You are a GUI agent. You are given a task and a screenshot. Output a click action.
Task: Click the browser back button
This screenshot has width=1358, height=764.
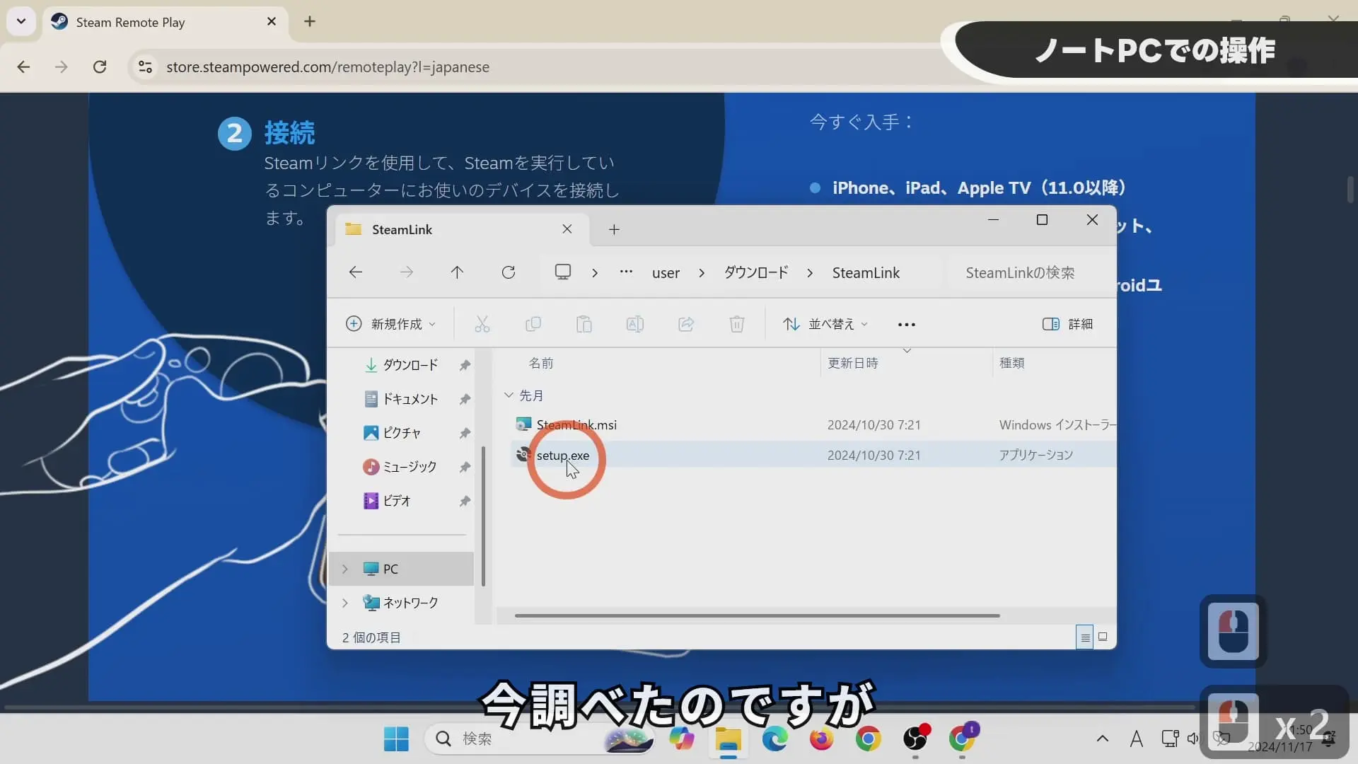[24, 66]
